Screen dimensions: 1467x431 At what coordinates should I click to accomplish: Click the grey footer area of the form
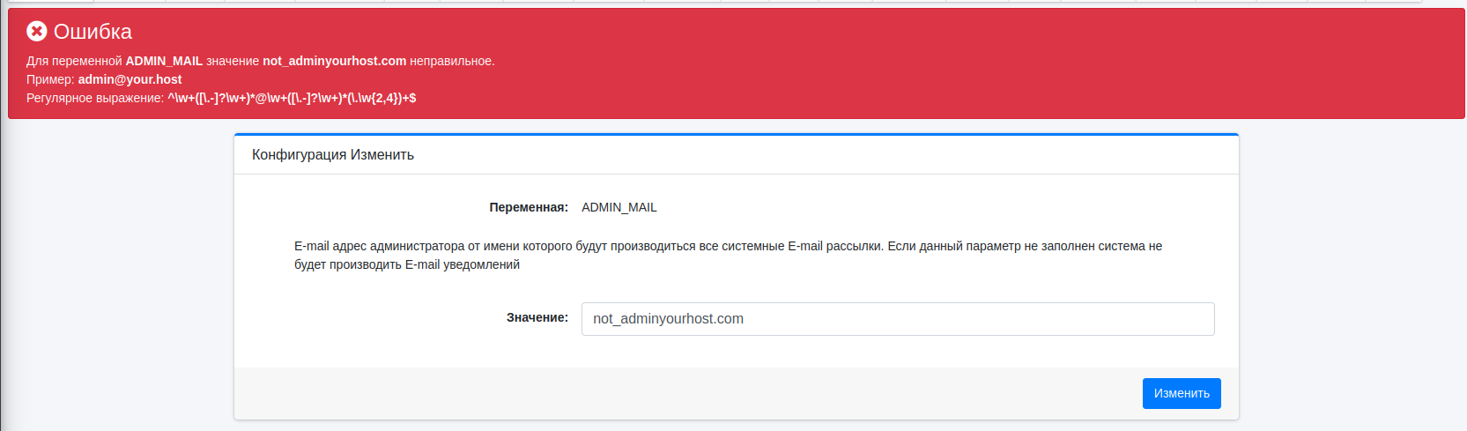[x=670, y=393]
